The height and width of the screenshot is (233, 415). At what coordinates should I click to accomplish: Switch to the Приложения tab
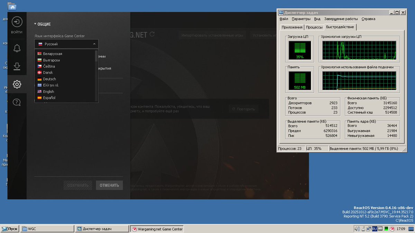[292, 27]
